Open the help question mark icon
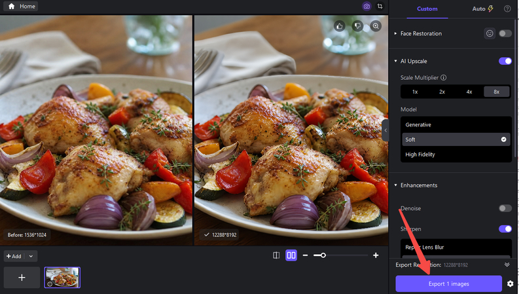The width and height of the screenshot is (519, 294). pos(507,9)
